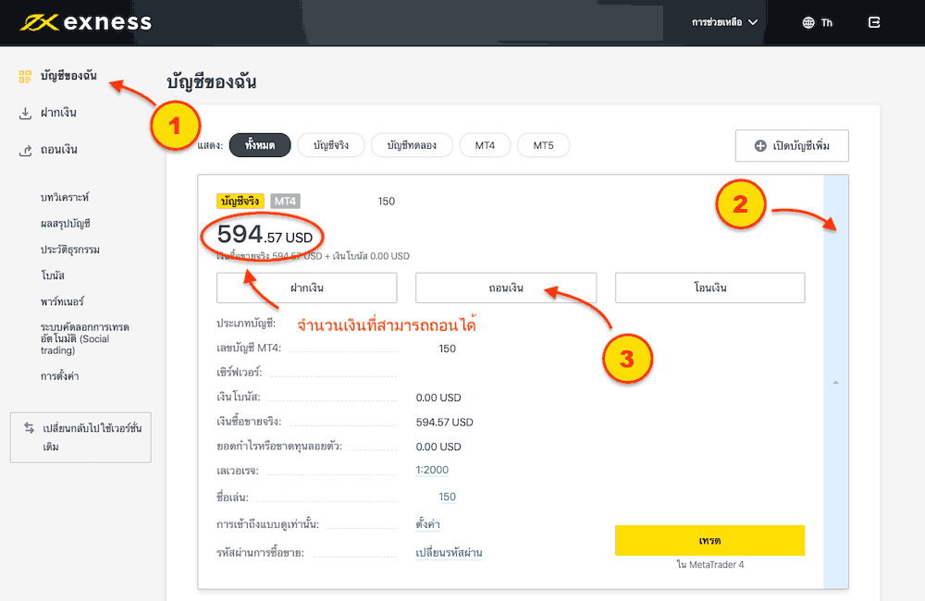Screen dimensions: 925x601
Task: Select the บัญชีจริง filter pill
Action: click(x=331, y=145)
